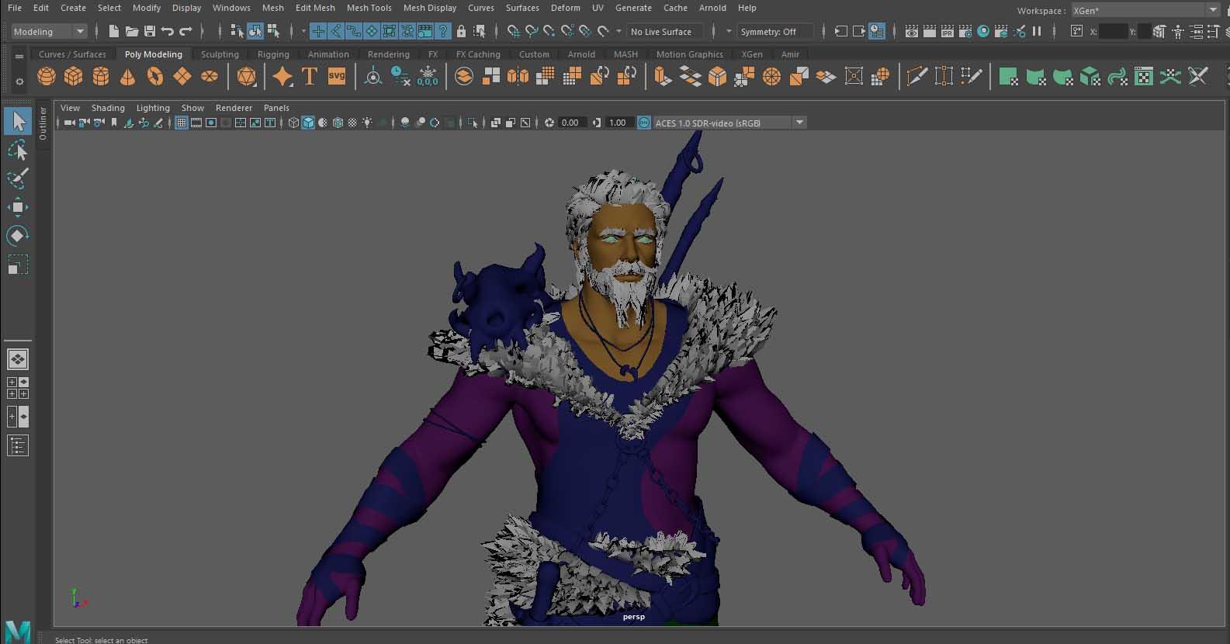Image resolution: width=1230 pixels, height=644 pixels.
Task: Click the Save scene icon
Action: (150, 31)
